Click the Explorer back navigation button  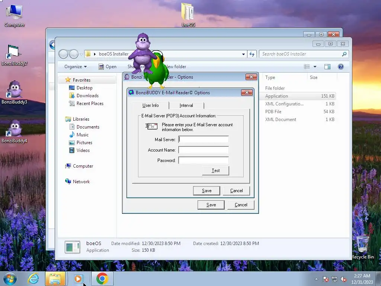[x=63, y=54]
